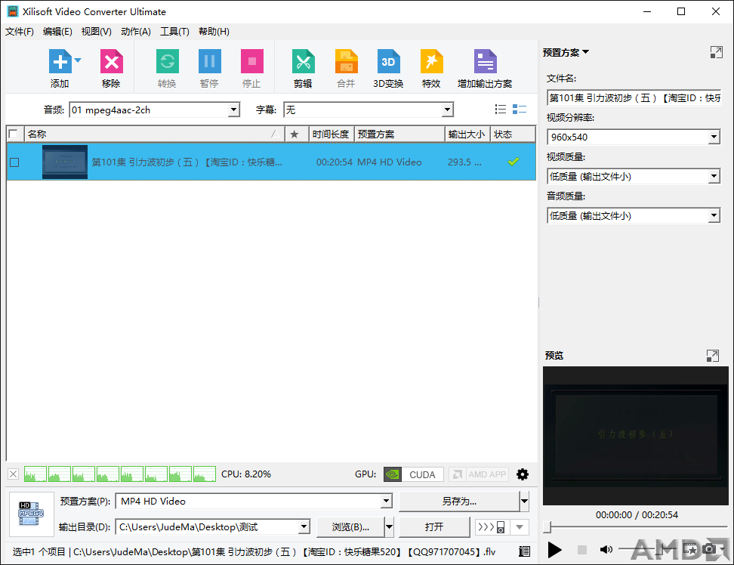Open the Effects (特效) tool

tap(432, 61)
